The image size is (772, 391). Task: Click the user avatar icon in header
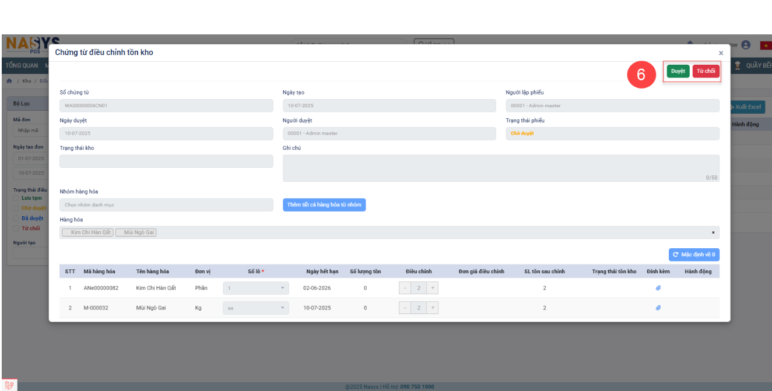click(746, 45)
